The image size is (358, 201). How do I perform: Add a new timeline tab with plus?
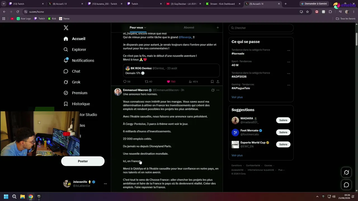pos(218,28)
